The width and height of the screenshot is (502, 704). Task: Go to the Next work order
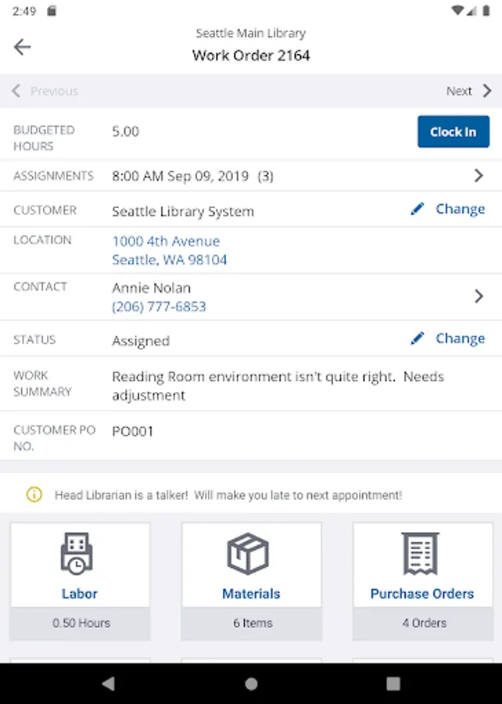(468, 92)
